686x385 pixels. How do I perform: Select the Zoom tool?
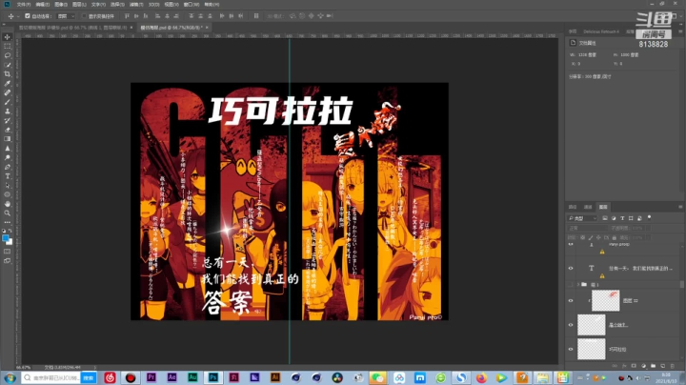click(x=8, y=213)
